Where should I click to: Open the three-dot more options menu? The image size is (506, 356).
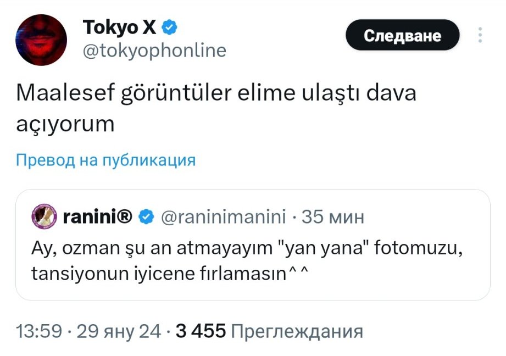pos(480,35)
